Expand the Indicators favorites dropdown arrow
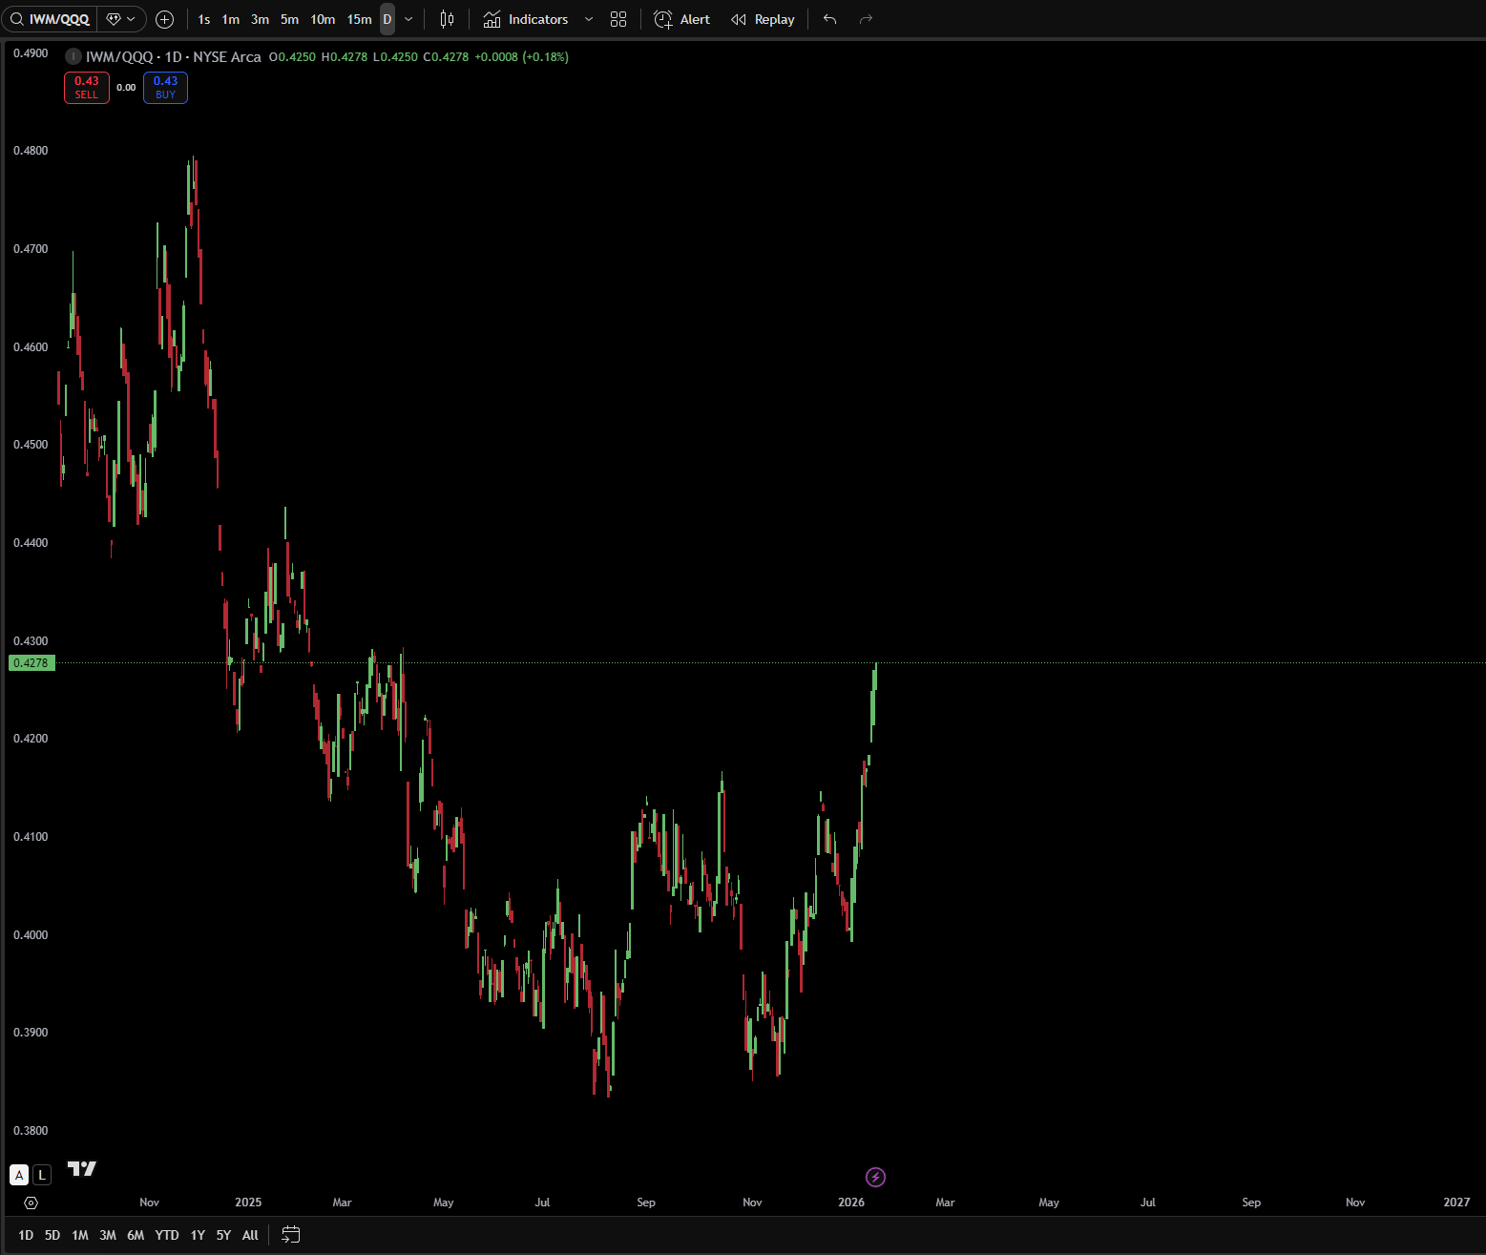Viewport: 1486px width, 1255px height. [589, 19]
